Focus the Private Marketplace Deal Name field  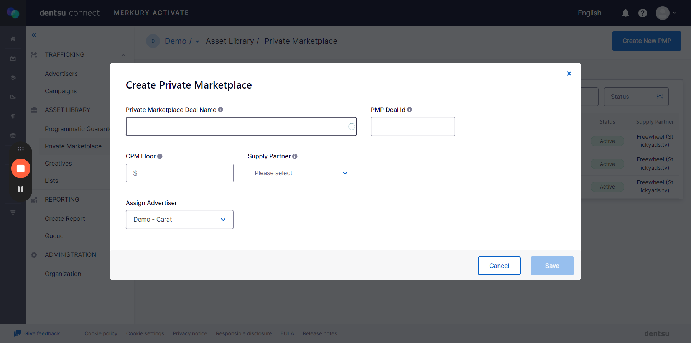(238, 126)
